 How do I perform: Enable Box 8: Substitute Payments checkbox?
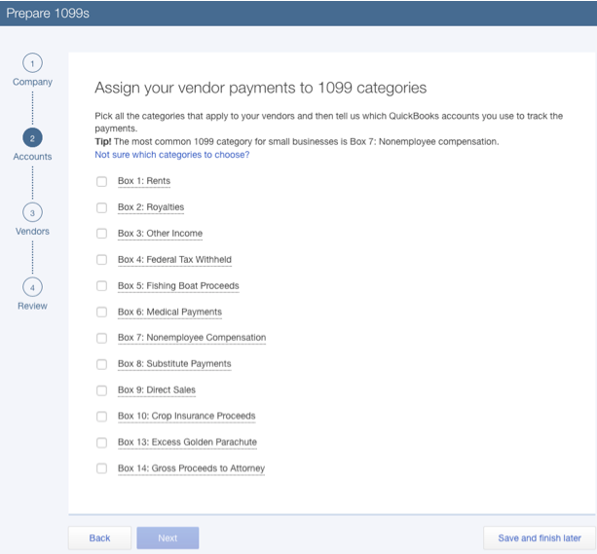point(102,364)
